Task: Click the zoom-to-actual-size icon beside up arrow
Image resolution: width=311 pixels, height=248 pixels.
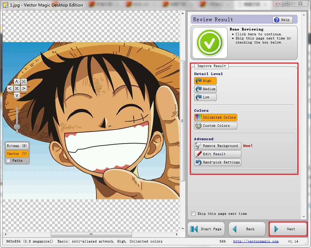Action: pyautogui.click(x=24, y=82)
